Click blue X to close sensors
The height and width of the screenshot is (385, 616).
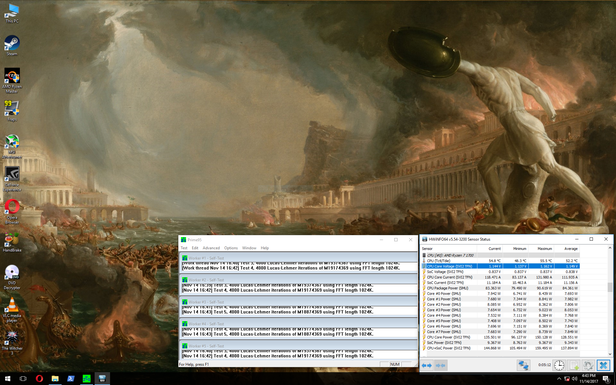tap(603, 365)
